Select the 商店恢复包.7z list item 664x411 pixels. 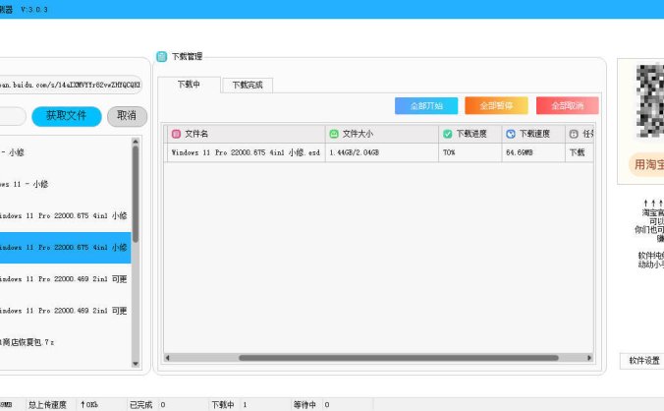pyautogui.click(x=65, y=342)
